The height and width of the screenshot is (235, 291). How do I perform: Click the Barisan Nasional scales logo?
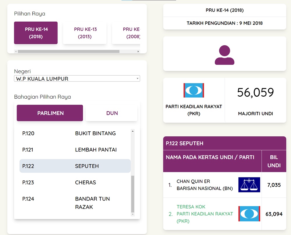pyautogui.click(x=249, y=185)
